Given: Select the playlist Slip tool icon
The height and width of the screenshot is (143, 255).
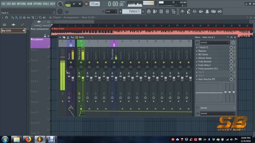Looking at the screenshot, I should pos(28,17).
